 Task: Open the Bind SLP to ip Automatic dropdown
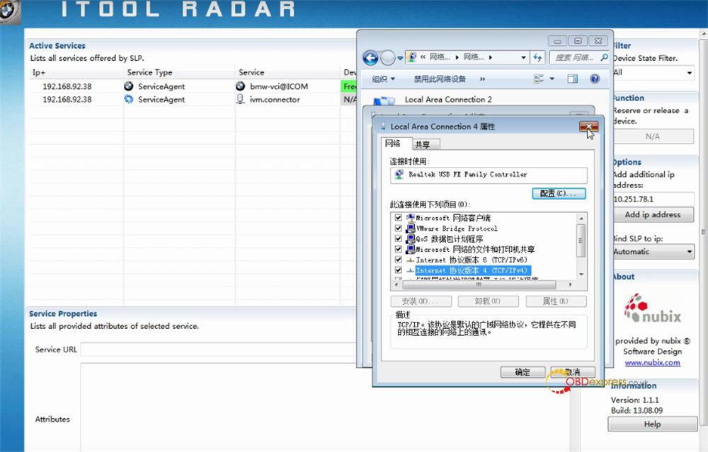(x=653, y=252)
